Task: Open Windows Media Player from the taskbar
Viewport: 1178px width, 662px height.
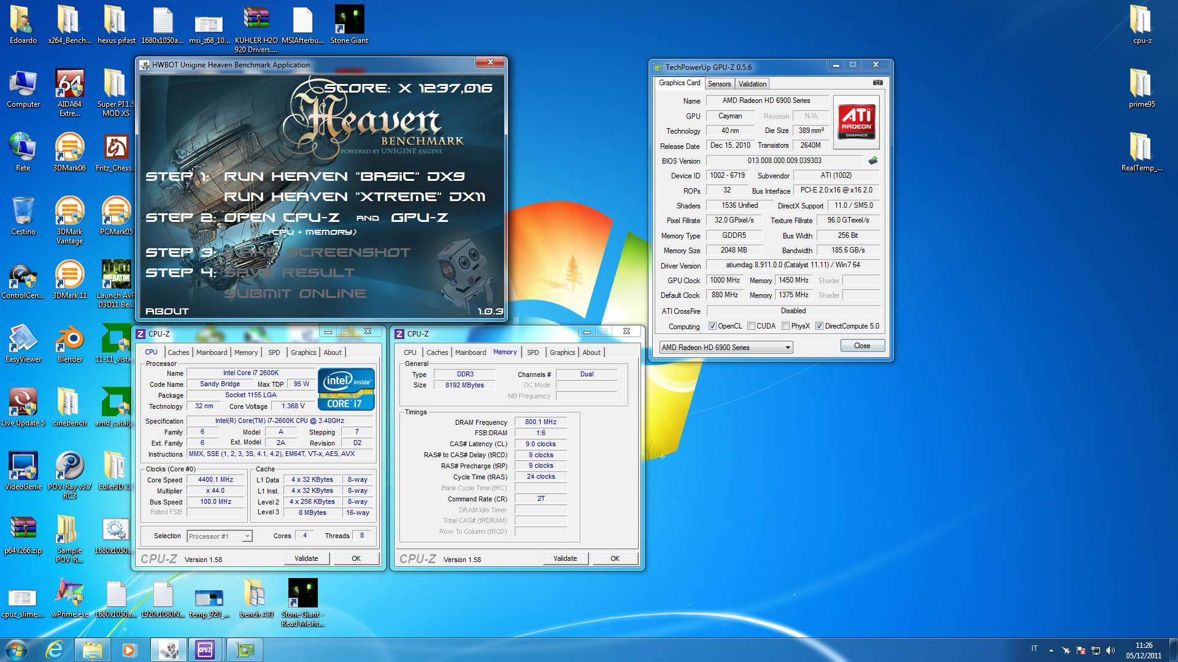Action: point(129,649)
